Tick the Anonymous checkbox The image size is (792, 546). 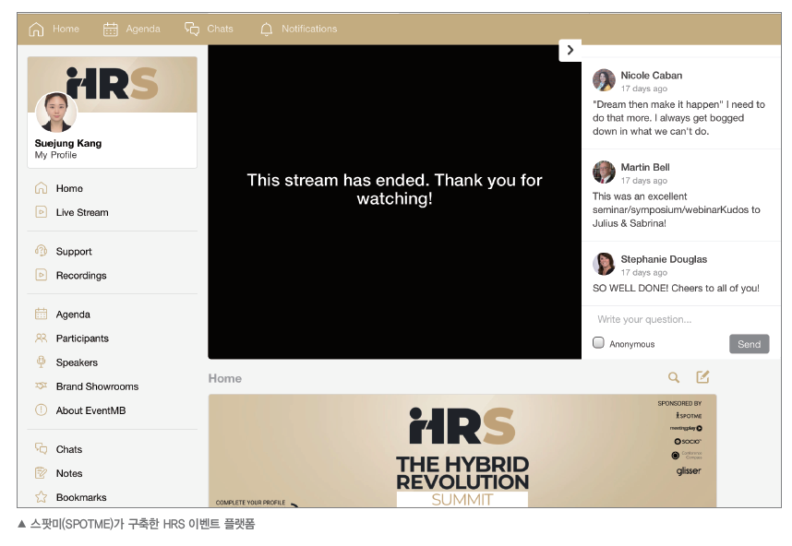[x=598, y=343]
